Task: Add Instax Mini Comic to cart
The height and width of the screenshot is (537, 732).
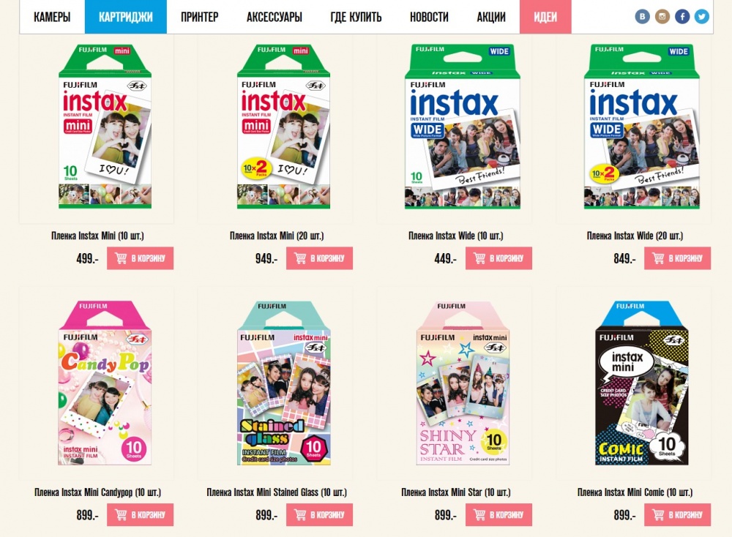Action: click(x=677, y=514)
